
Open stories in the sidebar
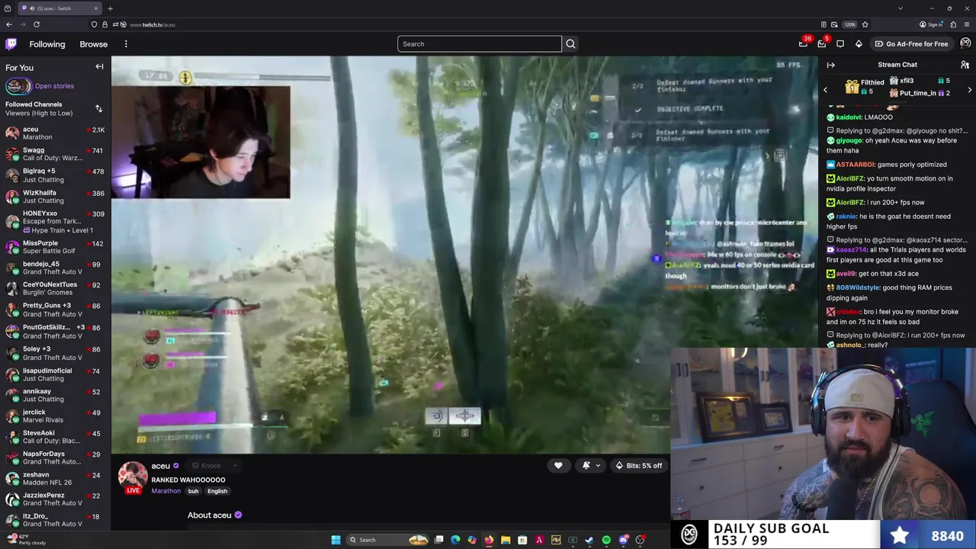(x=54, y=86)
